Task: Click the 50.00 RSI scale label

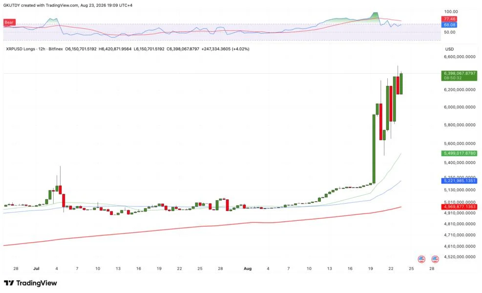Action: pos(449,32)
